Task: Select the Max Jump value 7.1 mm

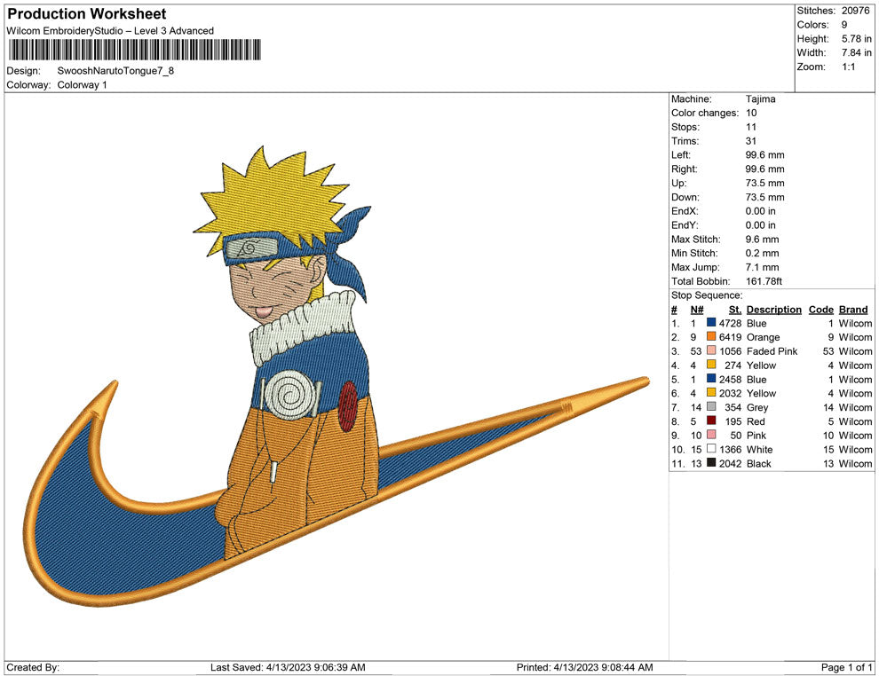Action: click(x=762, y=267)
